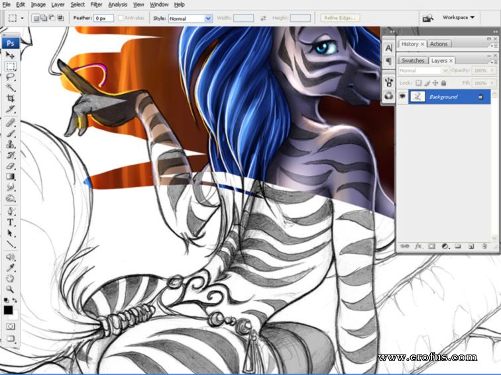The height and width of the screenshot is (375, 501).
Task: Select the Magic Wand tool
Action: (x=10, y=87)
